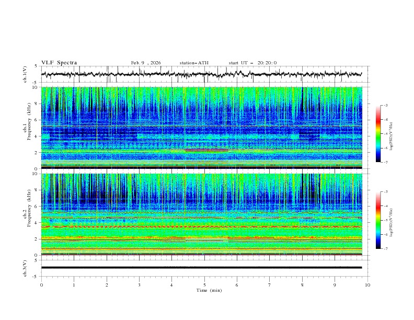The image size is (414, 320).
Task: Click the ch.1 frequency spectrogram panel
Action: (x=201, y=128)
